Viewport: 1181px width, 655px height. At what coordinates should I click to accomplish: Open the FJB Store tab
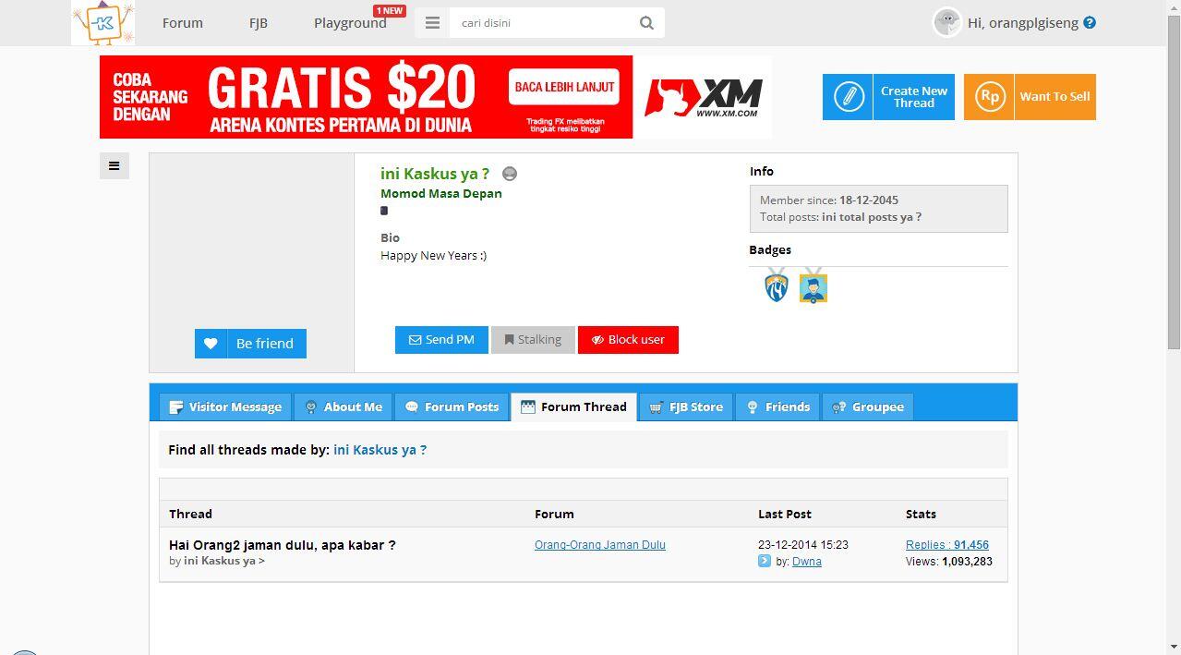click(686, 406)
